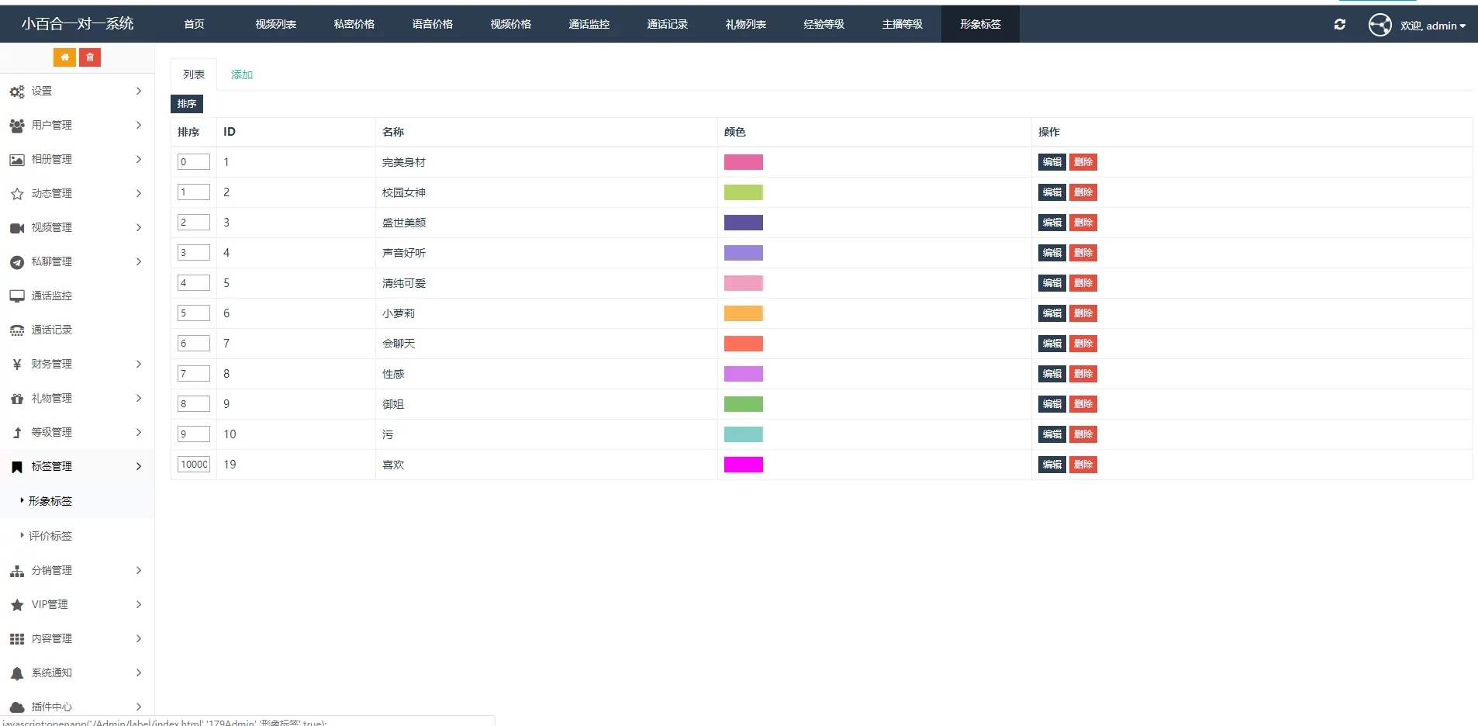Screen dimensions: 1478x726
Task: Click the red trash icon button
Action: pos(90,57)
